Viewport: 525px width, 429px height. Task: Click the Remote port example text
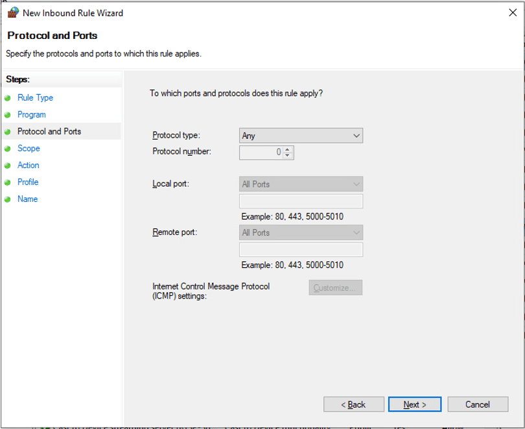pyautogui.click(x=292, y=265)
